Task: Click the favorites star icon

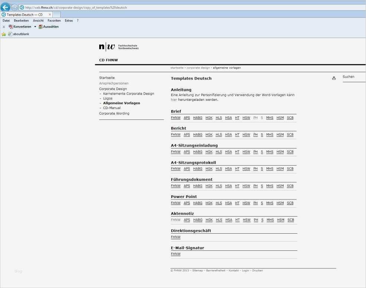Action: (4, 34)
